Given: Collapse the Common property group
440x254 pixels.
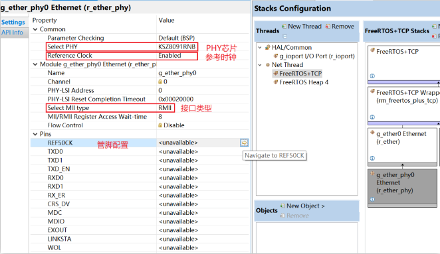Looking at the screenshot, I should tap(35, 29).
